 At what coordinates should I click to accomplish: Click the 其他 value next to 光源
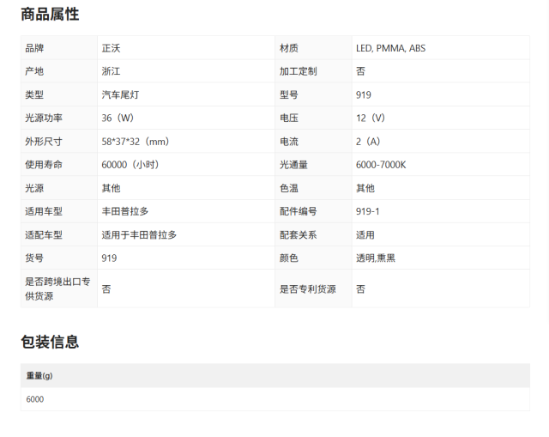tap(111, 188)
